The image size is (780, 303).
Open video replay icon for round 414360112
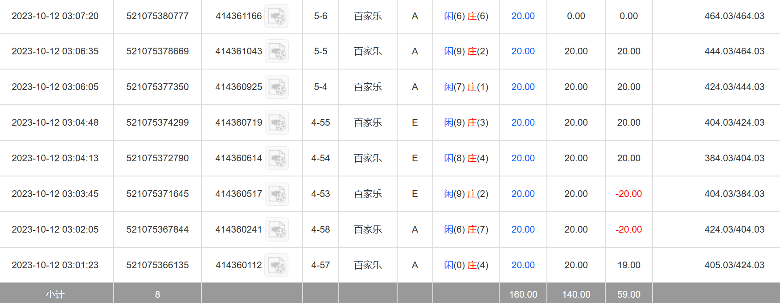(x=276, y=265)
